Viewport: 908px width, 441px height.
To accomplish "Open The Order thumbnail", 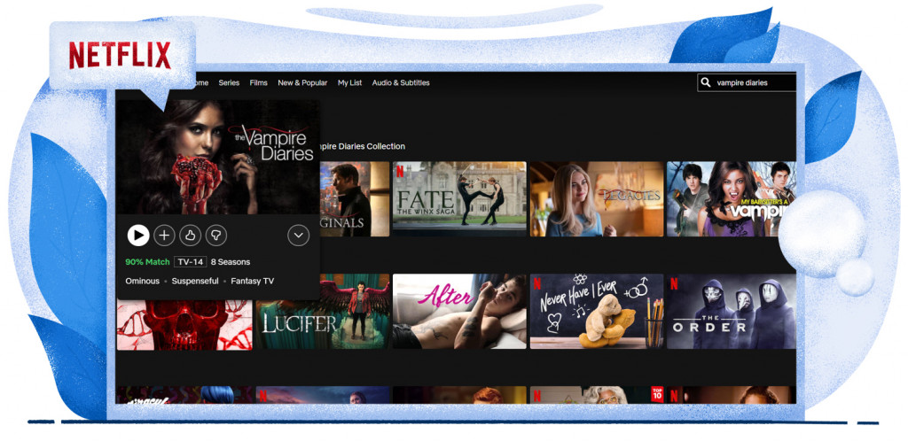I will pyautogui.click(x=732, y=312).
